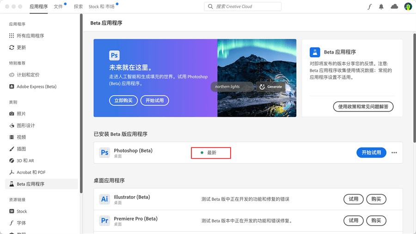Focus the 搜索 Creative Cloud search field
This screenshot has height=234, width=416.
[x=243, y=6]
